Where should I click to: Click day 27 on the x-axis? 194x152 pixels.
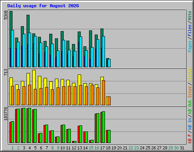[x=159, y=148]
